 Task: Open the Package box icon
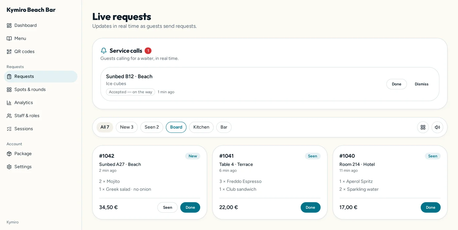pyautogui.click(x=9, y=154)
